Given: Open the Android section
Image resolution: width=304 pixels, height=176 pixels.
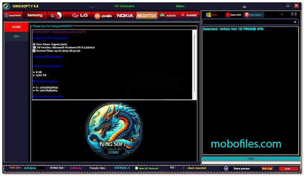Looking at the screenshot, I should coord(168,15).
